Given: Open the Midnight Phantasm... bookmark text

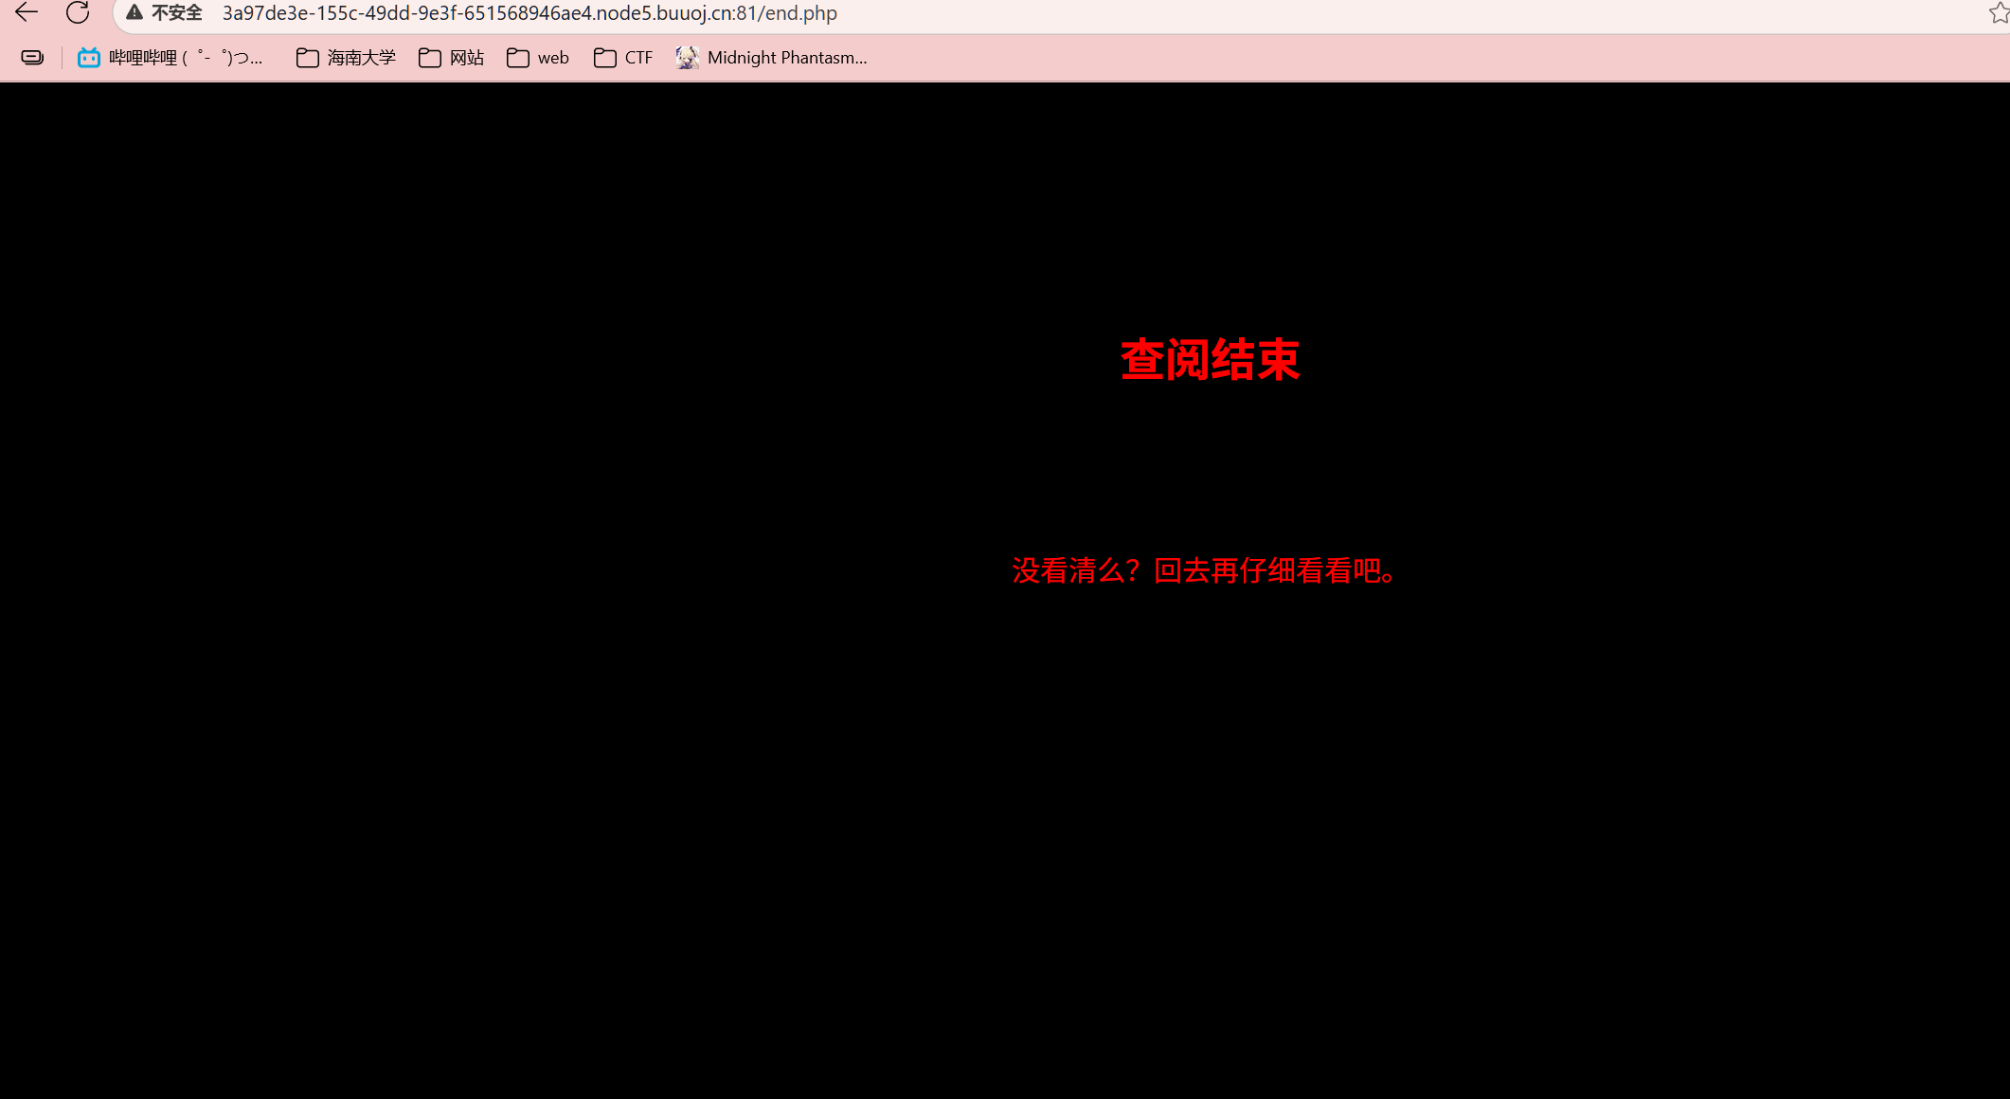Looking at the screenshot, I should click(787, 58).
